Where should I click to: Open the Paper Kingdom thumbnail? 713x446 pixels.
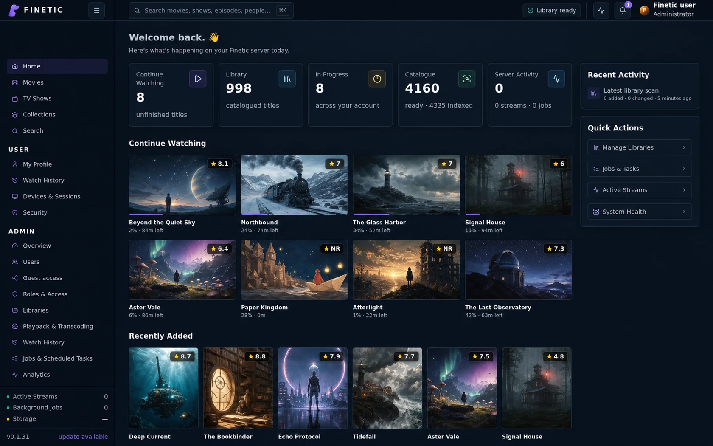[x=294, y=270]
